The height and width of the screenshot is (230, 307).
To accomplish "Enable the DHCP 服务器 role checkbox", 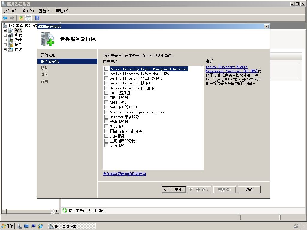I will point(106,93).
